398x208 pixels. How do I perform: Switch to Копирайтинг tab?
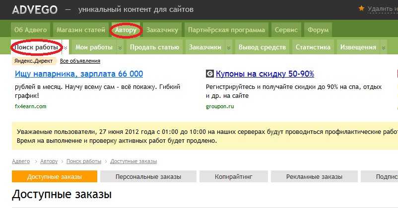point(234,177)
